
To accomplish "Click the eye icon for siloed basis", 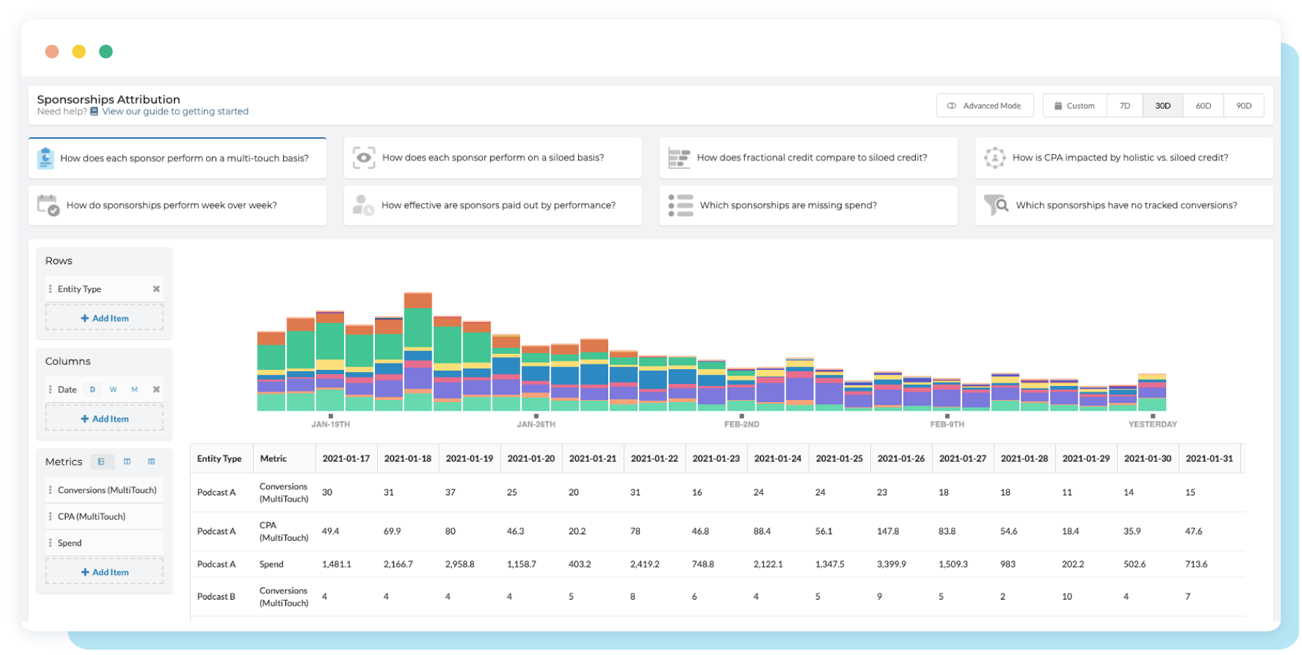I will 364,158.
